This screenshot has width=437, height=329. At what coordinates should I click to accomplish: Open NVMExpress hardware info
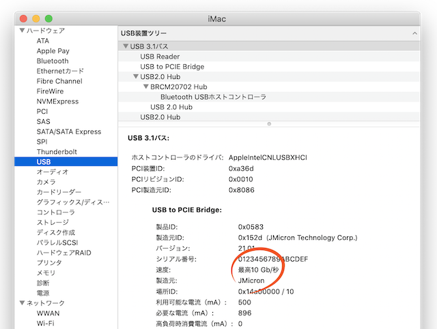(x=57, y=101)
